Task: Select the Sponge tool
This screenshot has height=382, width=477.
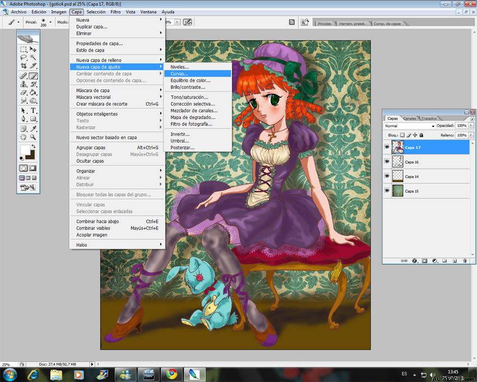Action: pos(33,101)
